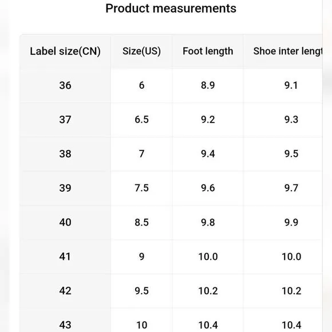The width and height of the screenshot is (332, 332).
Task: Select the Label size(CN) column header
Action: click(x=65, y=52)
